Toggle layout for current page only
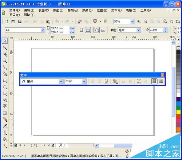 [x=103, y=30]
